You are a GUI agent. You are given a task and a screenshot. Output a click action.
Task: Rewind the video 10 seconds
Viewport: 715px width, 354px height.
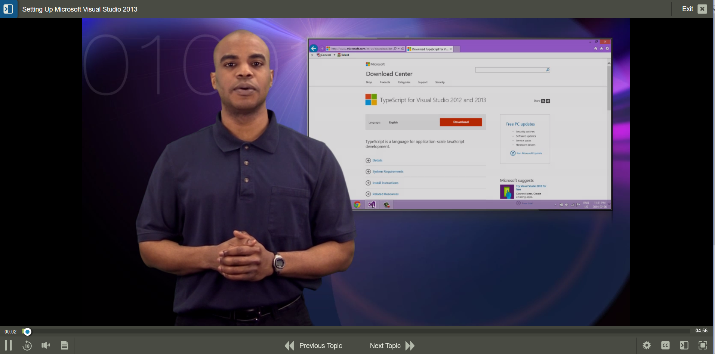27,345
